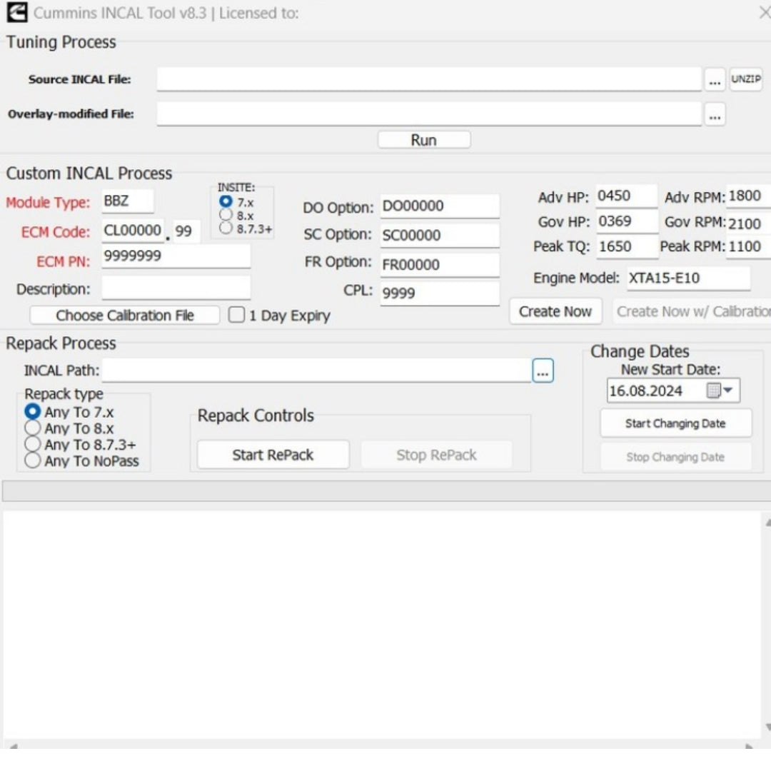Viewport: 771px width, 771px height.
Task: Click the Gov HP field showing 0369
Action: click(x=627, y=221)
